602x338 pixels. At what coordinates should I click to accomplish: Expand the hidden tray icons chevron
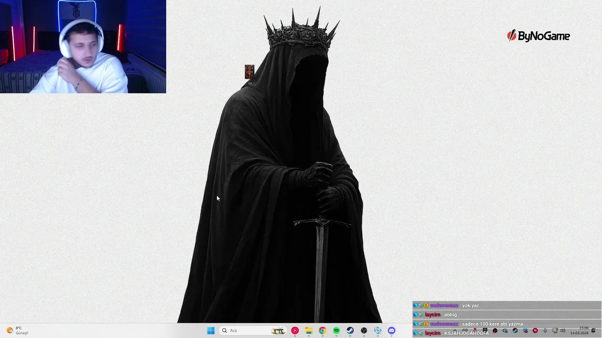tap(455, 330)
